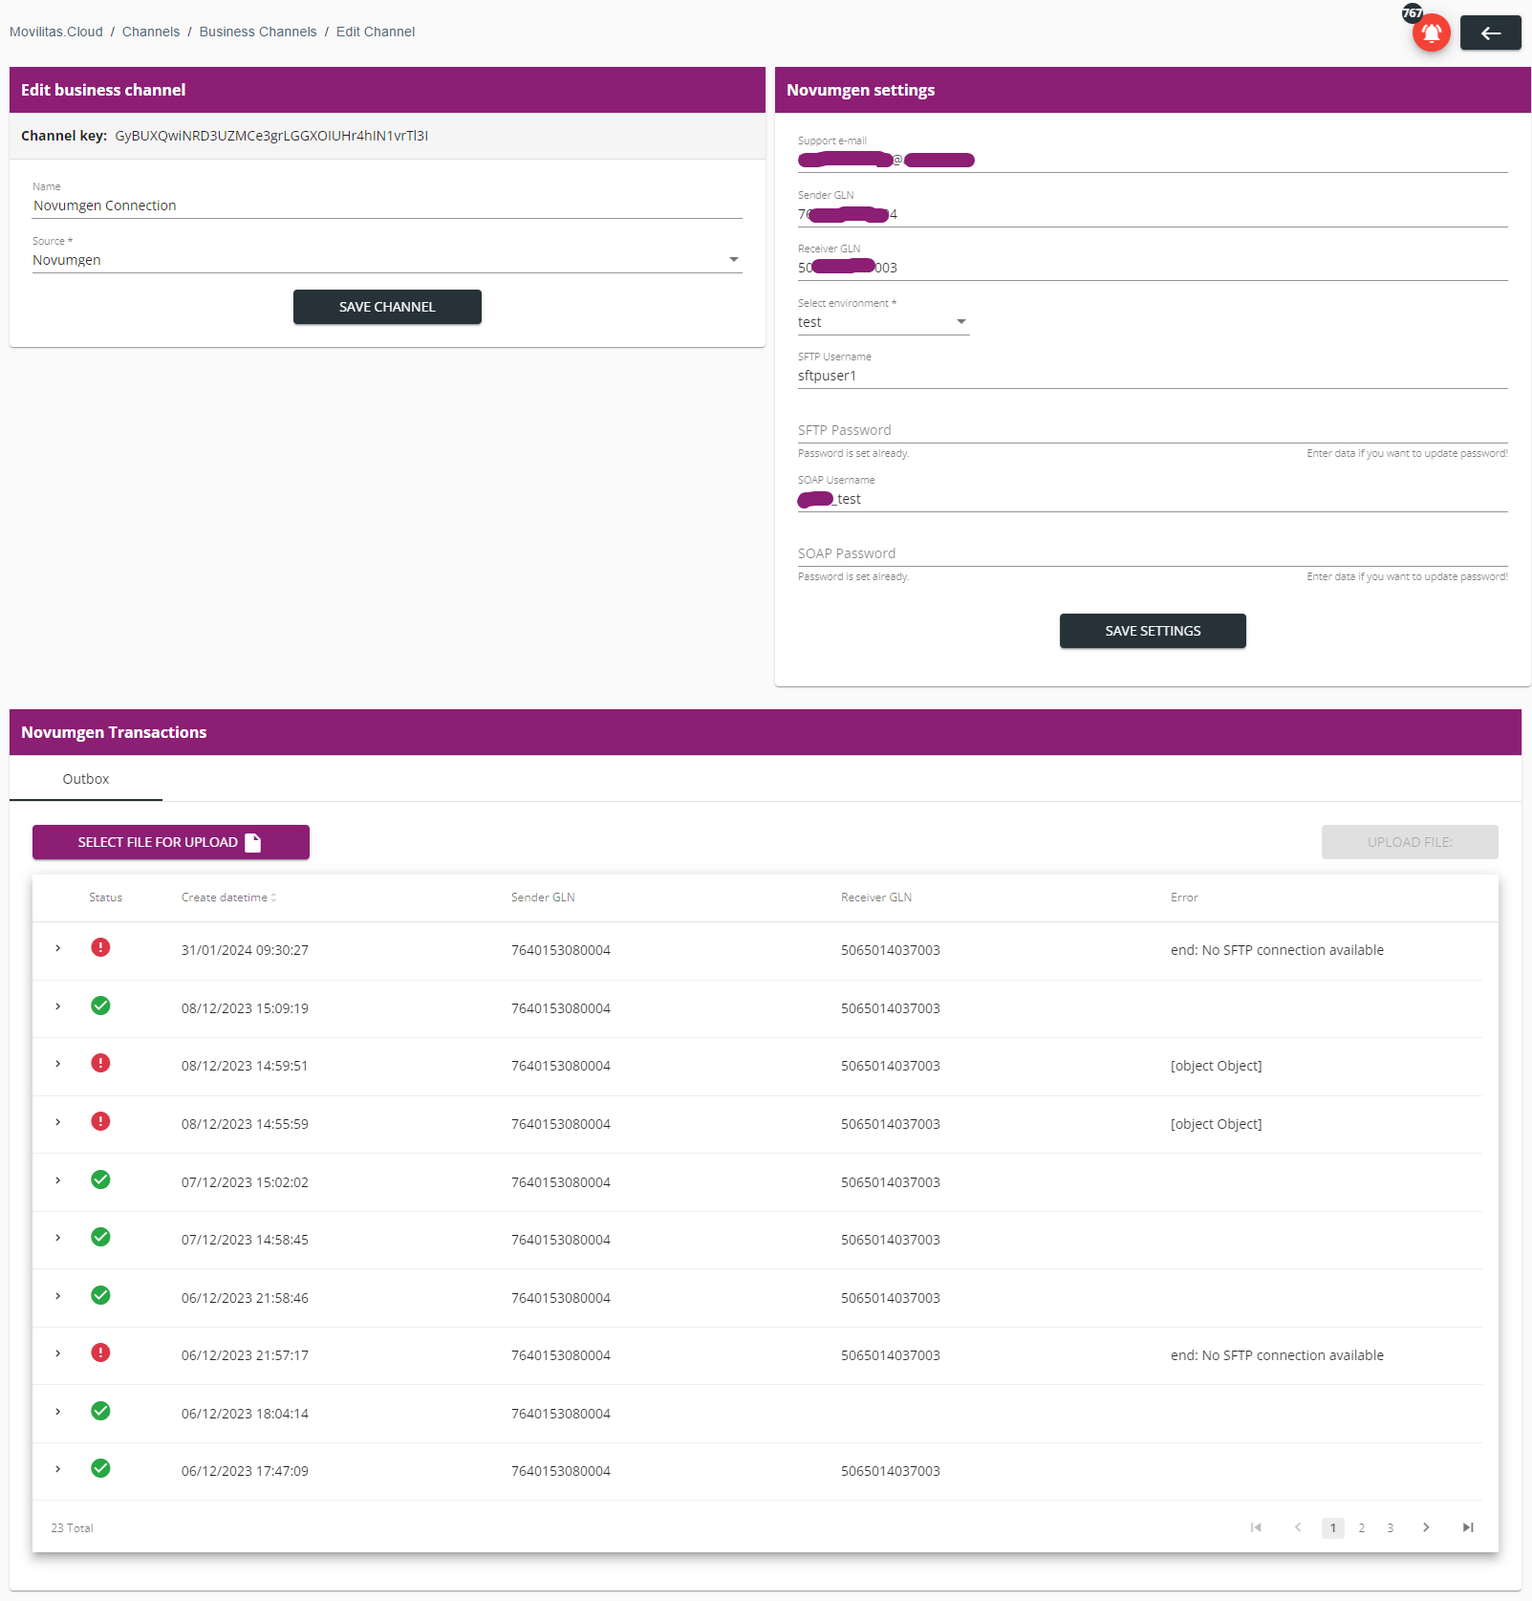
Task: Expand the 06/12/2023 21:58:46 transaction row
Action: point(58,1296)
